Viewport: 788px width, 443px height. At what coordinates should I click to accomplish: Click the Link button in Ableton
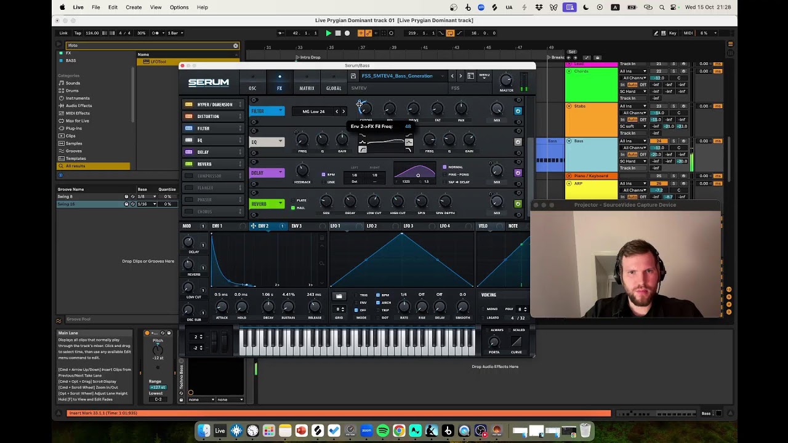tap(63, 33)
